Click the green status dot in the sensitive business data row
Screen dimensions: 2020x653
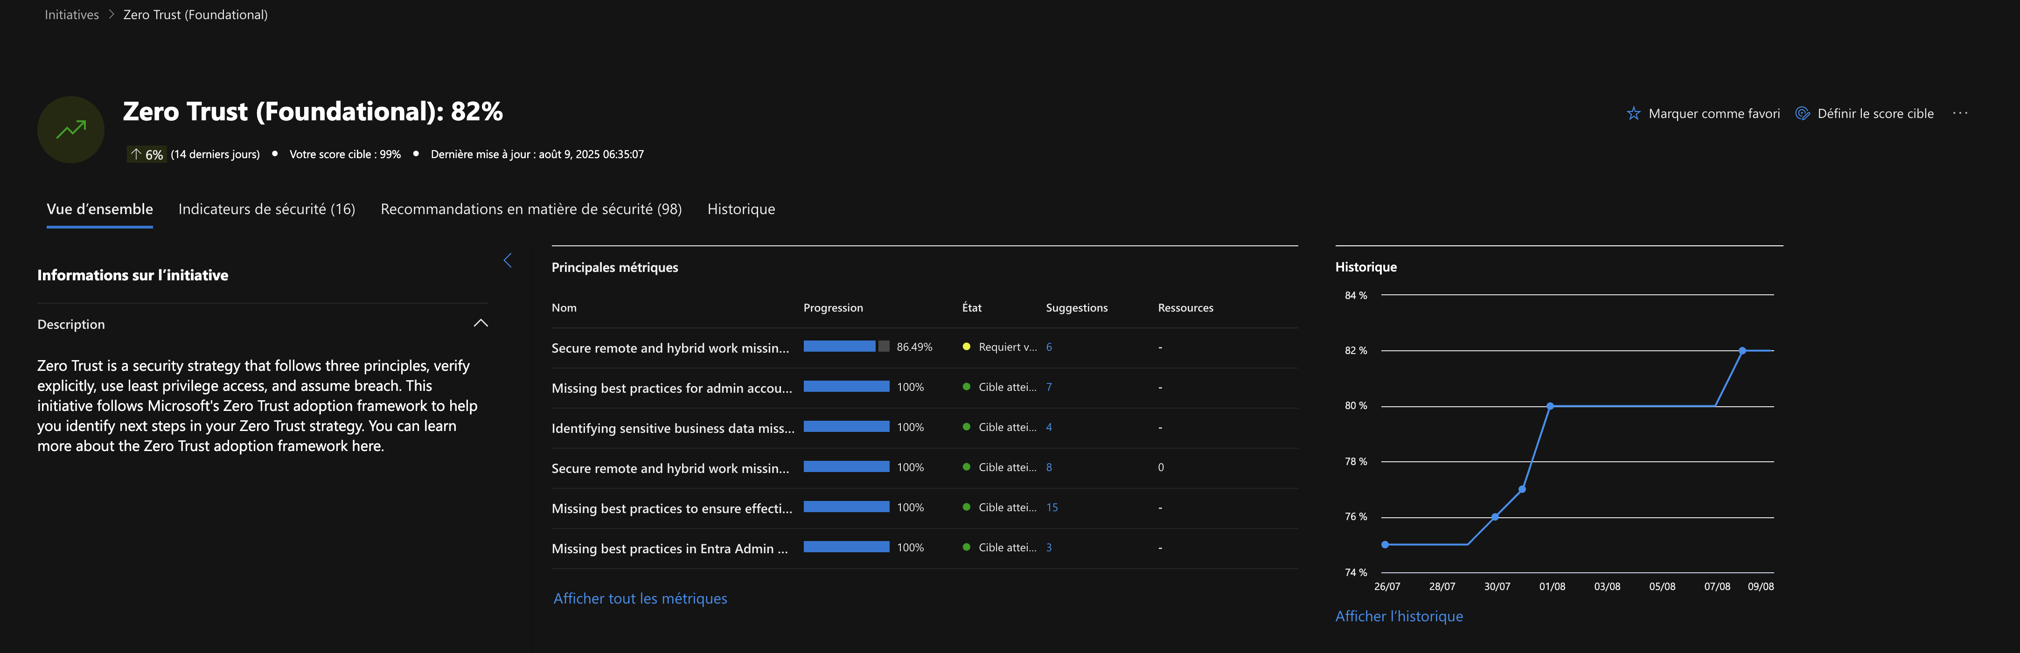(x=966, y=427)
